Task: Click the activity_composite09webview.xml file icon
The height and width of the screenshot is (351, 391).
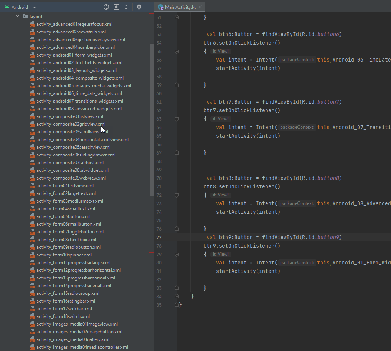Action: [32, 178]
